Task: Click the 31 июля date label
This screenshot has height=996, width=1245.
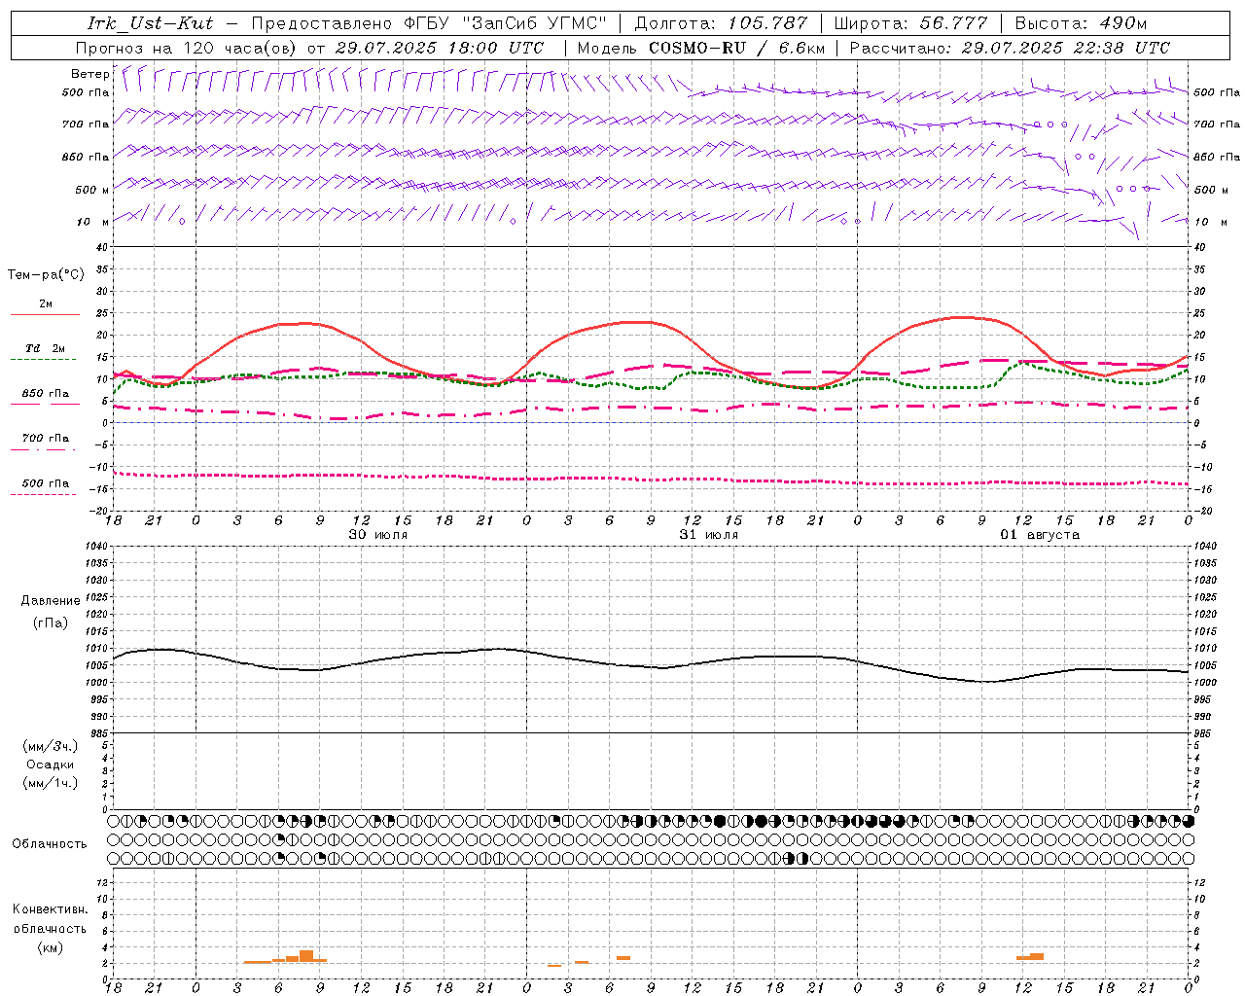Action: (x=708, y=535)
